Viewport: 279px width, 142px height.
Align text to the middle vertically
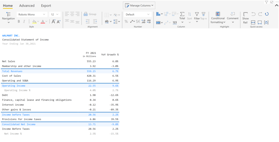tap(72, 21)
